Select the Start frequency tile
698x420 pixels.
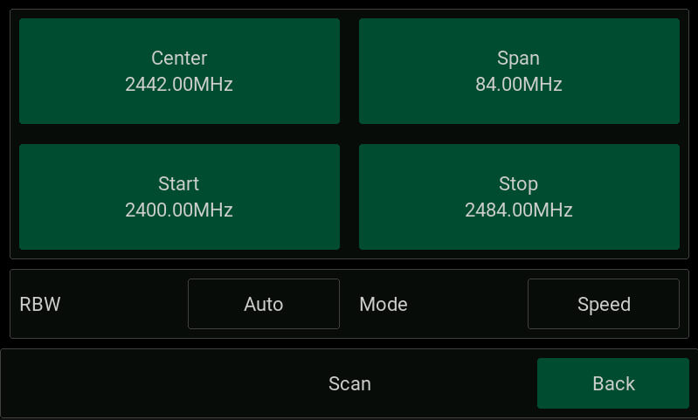(x=179, y=197)
